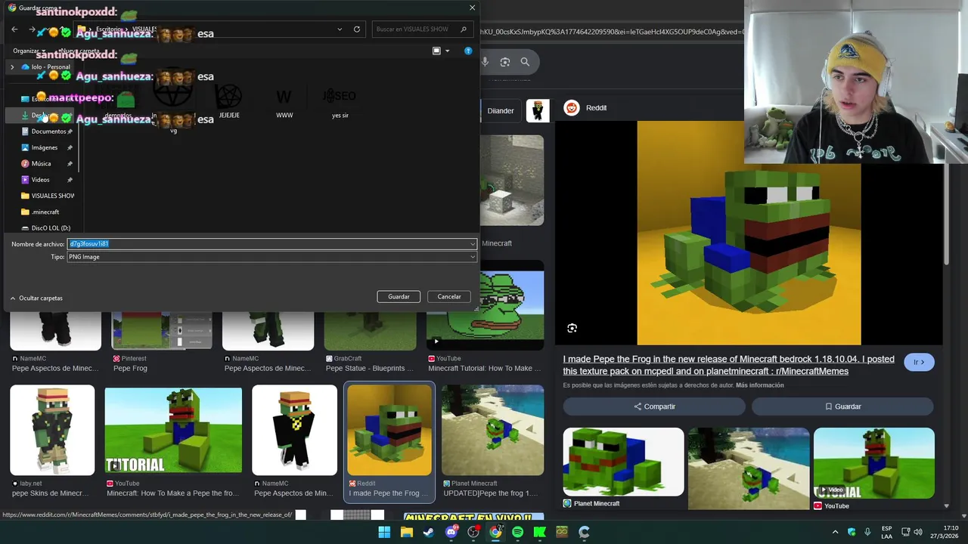968x544 pixels.
Task: Select Documentos in the sidebar
Action: pos(48,131)
